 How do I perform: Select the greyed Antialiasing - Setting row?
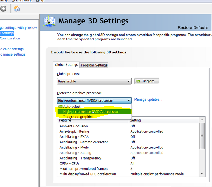coord(128,153)
